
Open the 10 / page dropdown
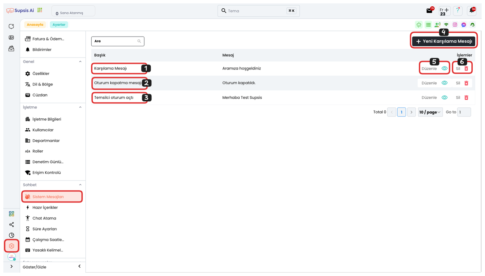430,112
